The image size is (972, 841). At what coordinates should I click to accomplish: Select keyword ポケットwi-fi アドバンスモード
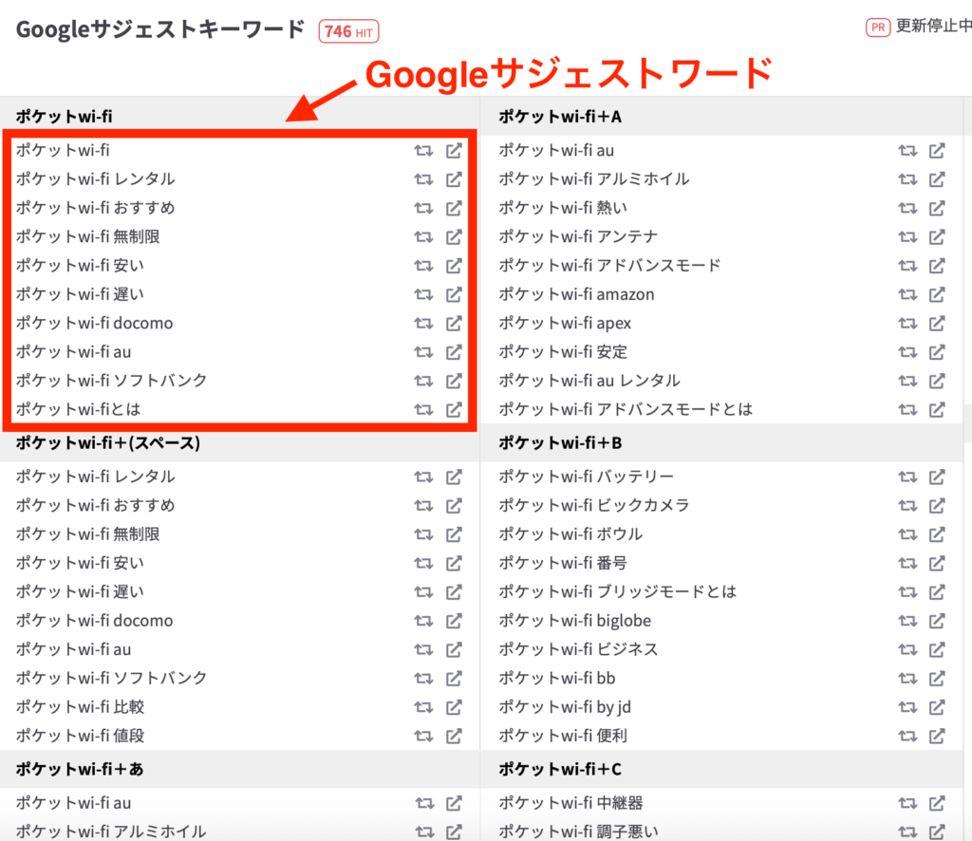pyautogui.click(x=610, y=265)
